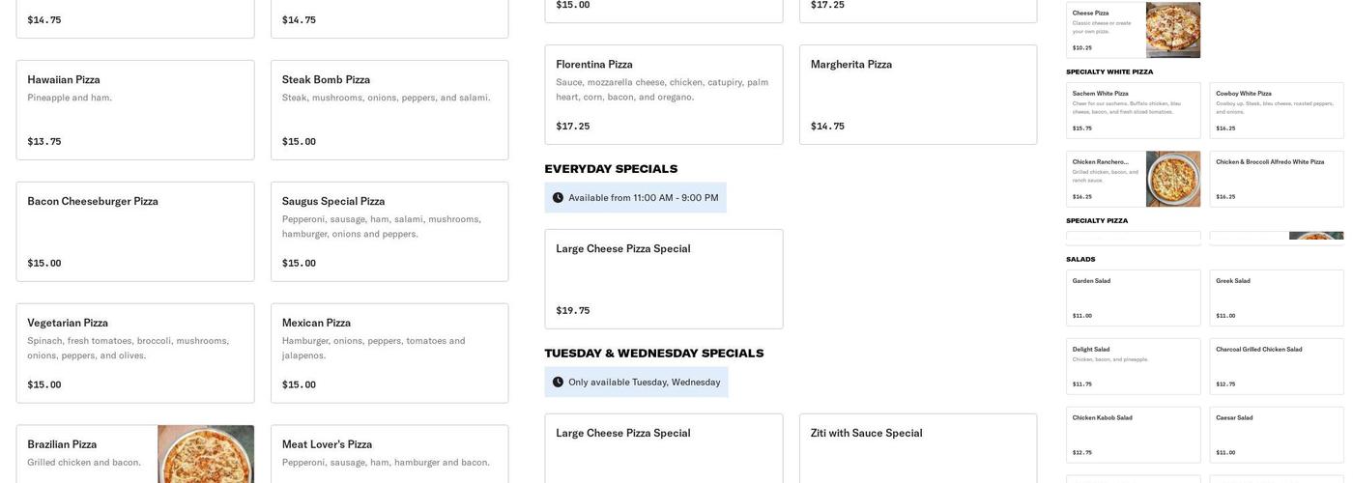Open the Brazilian Pizza photo thumbnail
The height and width of the screenshot is (483, 1353).
(x=206, y=454)
